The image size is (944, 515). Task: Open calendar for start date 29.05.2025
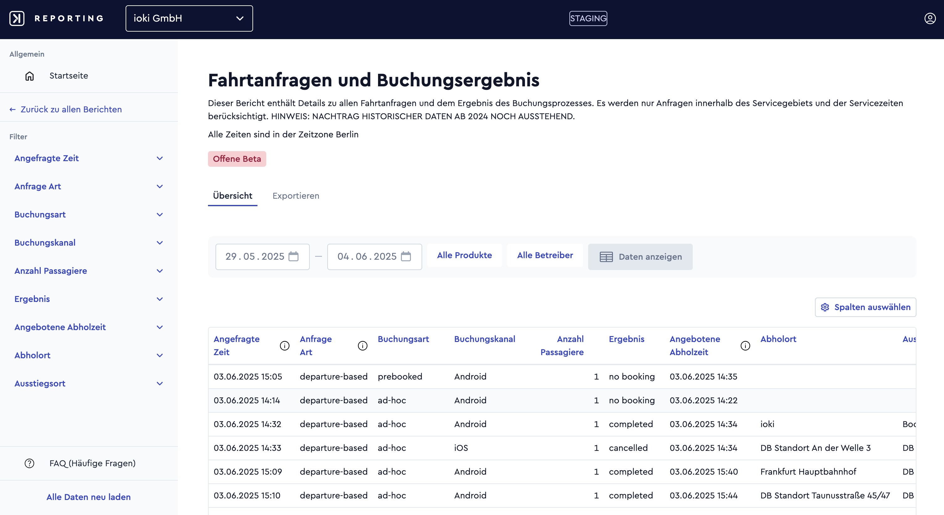point(293,256)
